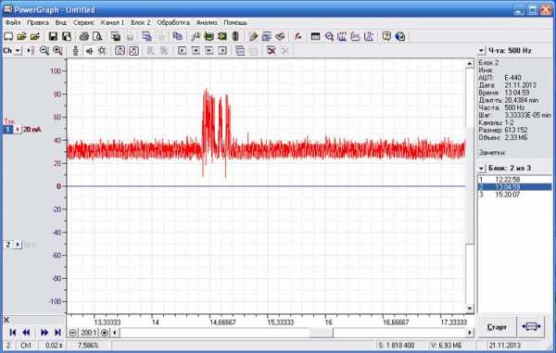Click the horizontal time scrollbar thumb

pyautogui.click(x=321, y=333)
